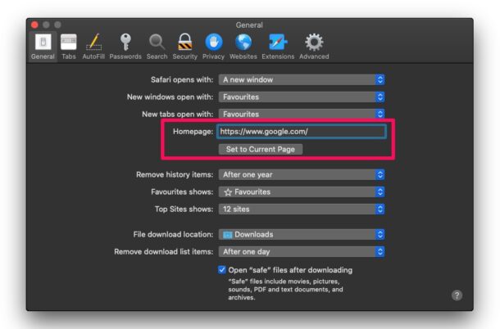
Task: Expand the 'Favourites shows' dropdown
Action: 302,192
